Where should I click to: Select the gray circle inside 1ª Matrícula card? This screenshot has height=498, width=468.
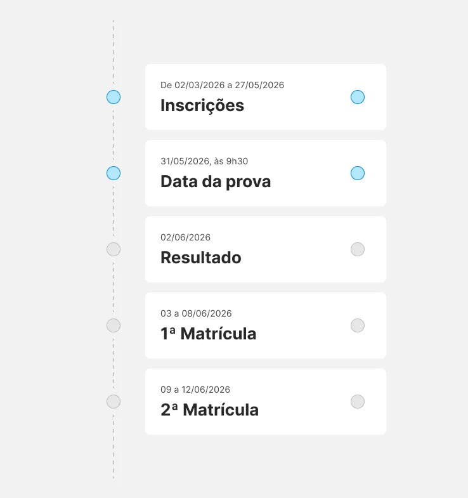click(x=358, y=325)
